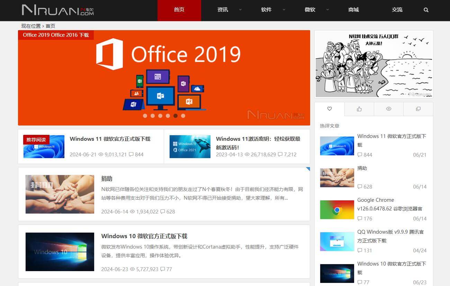Viewport: 450px width, 286px height.
Task: Select the first carousel indicator dot
Action: [145, 116]
